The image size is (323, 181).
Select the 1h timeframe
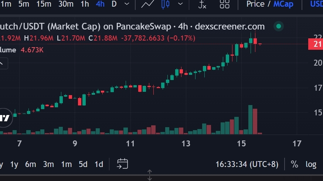[x=85, y=4]
